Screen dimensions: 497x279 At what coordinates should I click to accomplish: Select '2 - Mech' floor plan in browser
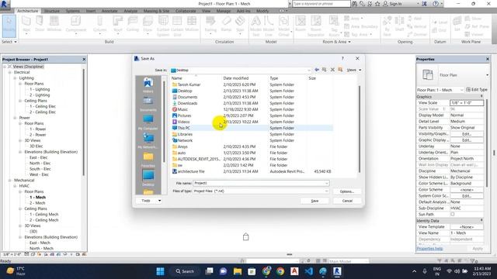pos(37,203)
